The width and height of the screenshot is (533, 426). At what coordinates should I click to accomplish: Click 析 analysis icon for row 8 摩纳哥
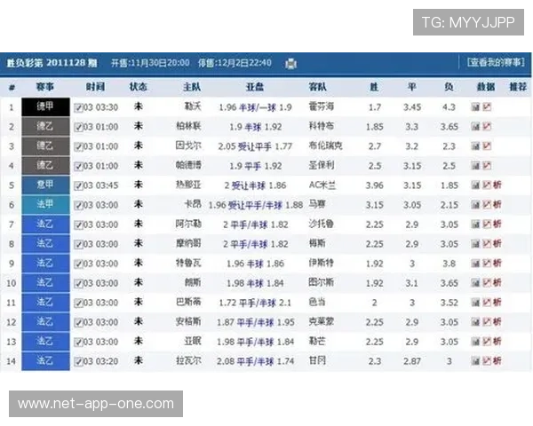click(497, 244)
